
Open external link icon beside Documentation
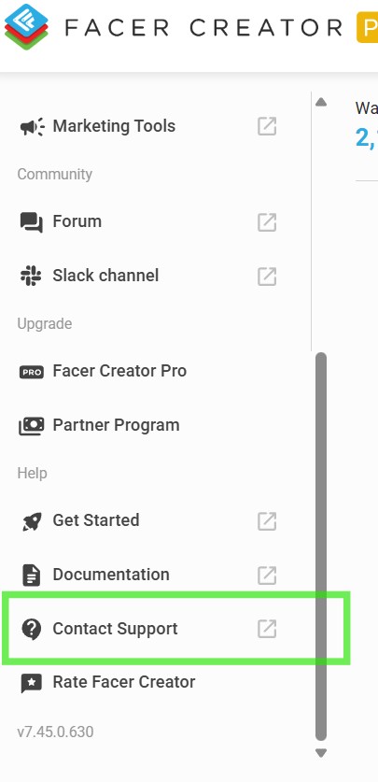click(x=267, y=575)
